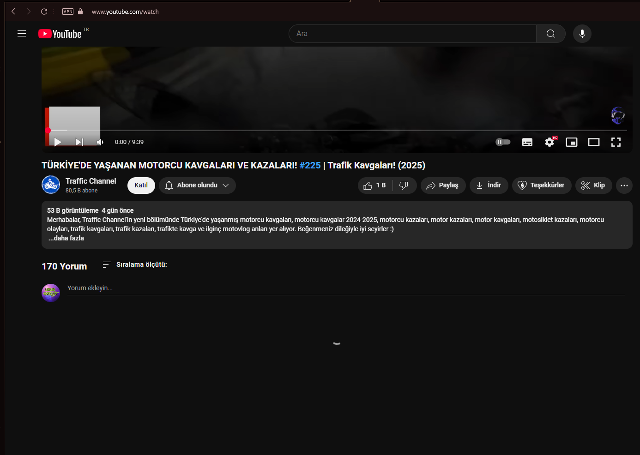Go forward in the browser

click(x=29, y=12)
